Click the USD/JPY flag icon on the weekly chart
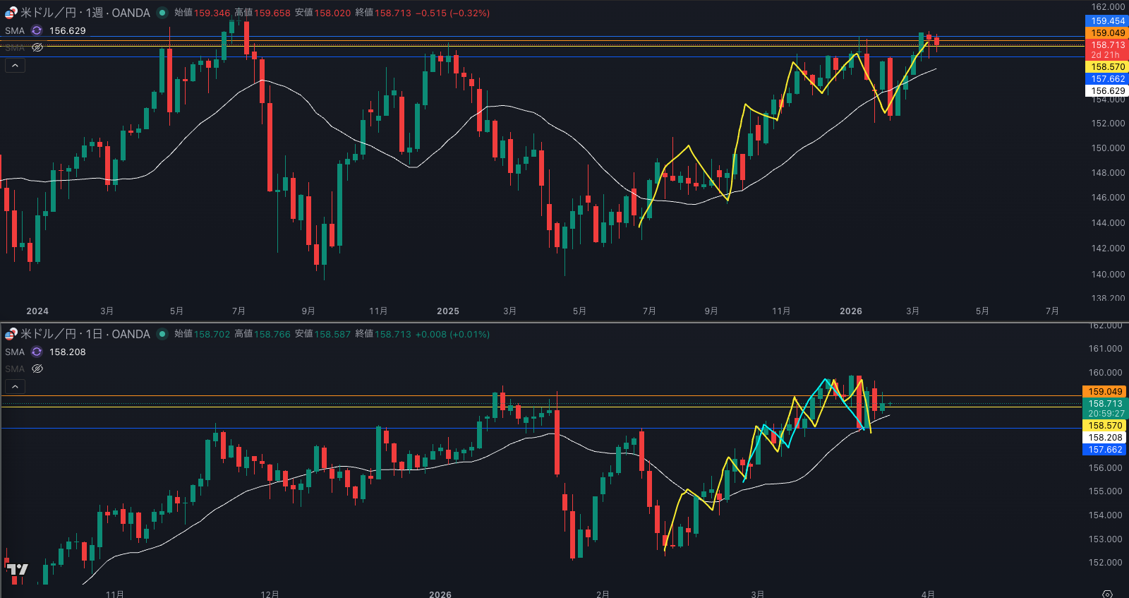Image resolution: width=1129 pixels, height=598 pixels. tap(11, 13)
